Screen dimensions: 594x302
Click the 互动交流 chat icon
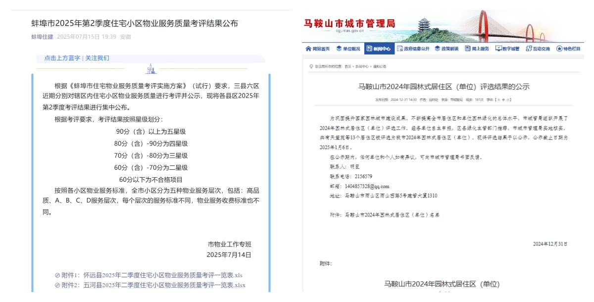point(529,49)
